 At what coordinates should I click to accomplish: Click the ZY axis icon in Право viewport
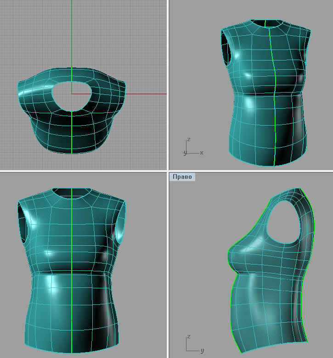[194, 345]
